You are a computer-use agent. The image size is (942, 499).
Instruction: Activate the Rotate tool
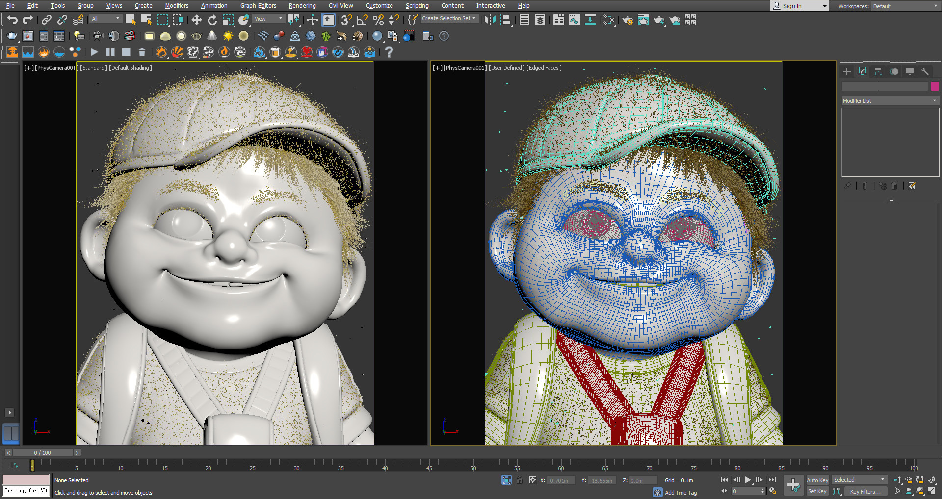(x=212, y=20)
